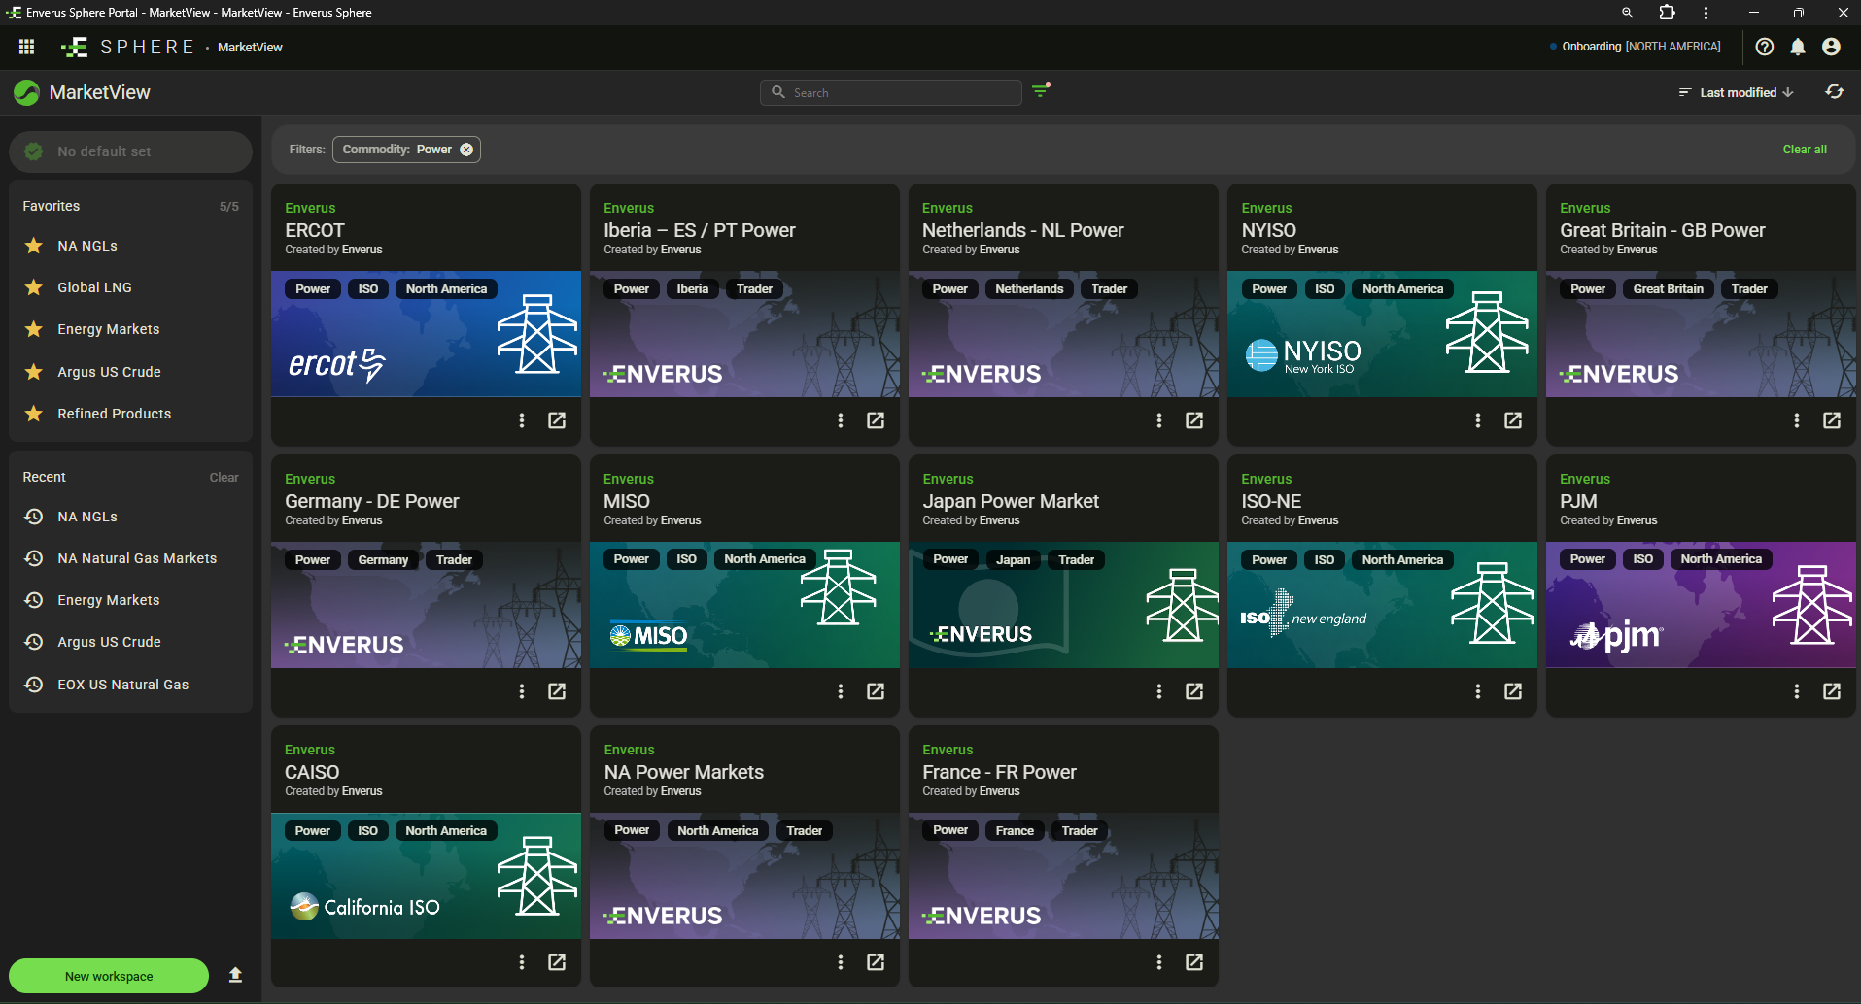This screenshot has height=1004, width=1861.
Task: Focus the workspace Search field
Action: [891, 92]
